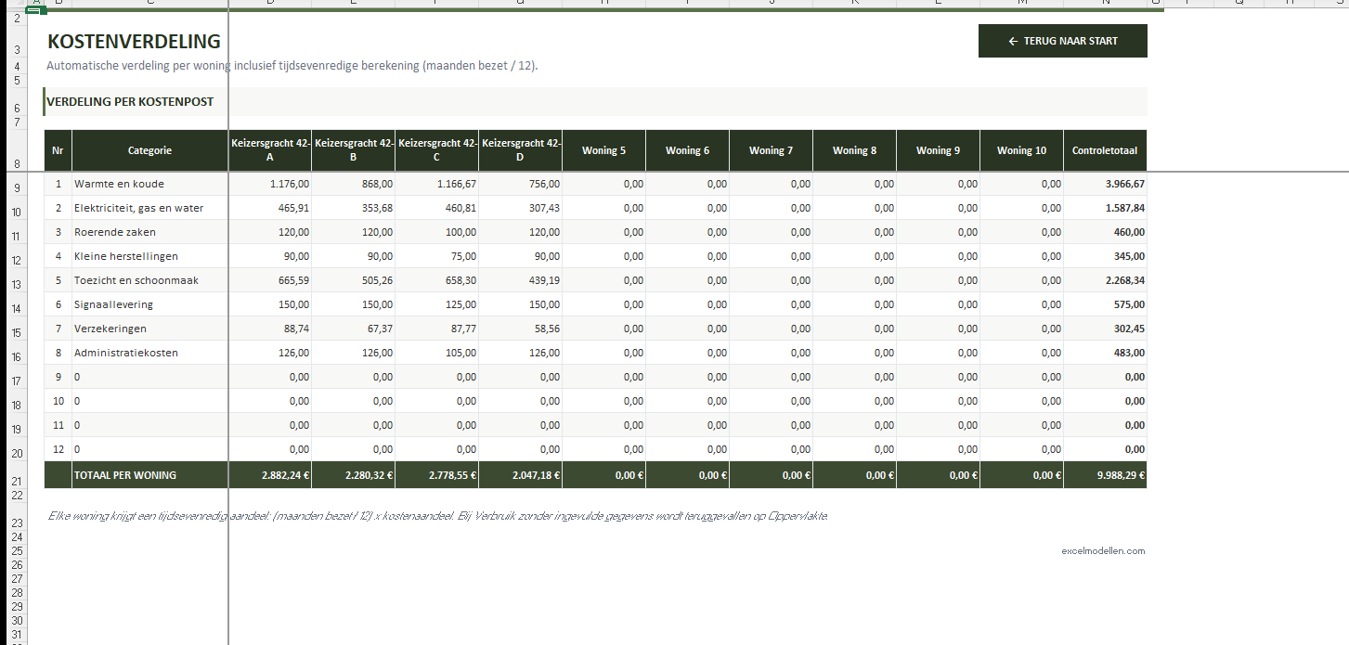Open the excelmodellen.com link
1349x645 pixels.
(x=1103, y=550)
